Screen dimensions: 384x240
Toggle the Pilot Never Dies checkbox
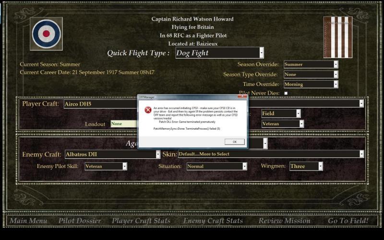pyautogui.click(x=286, y=93)
